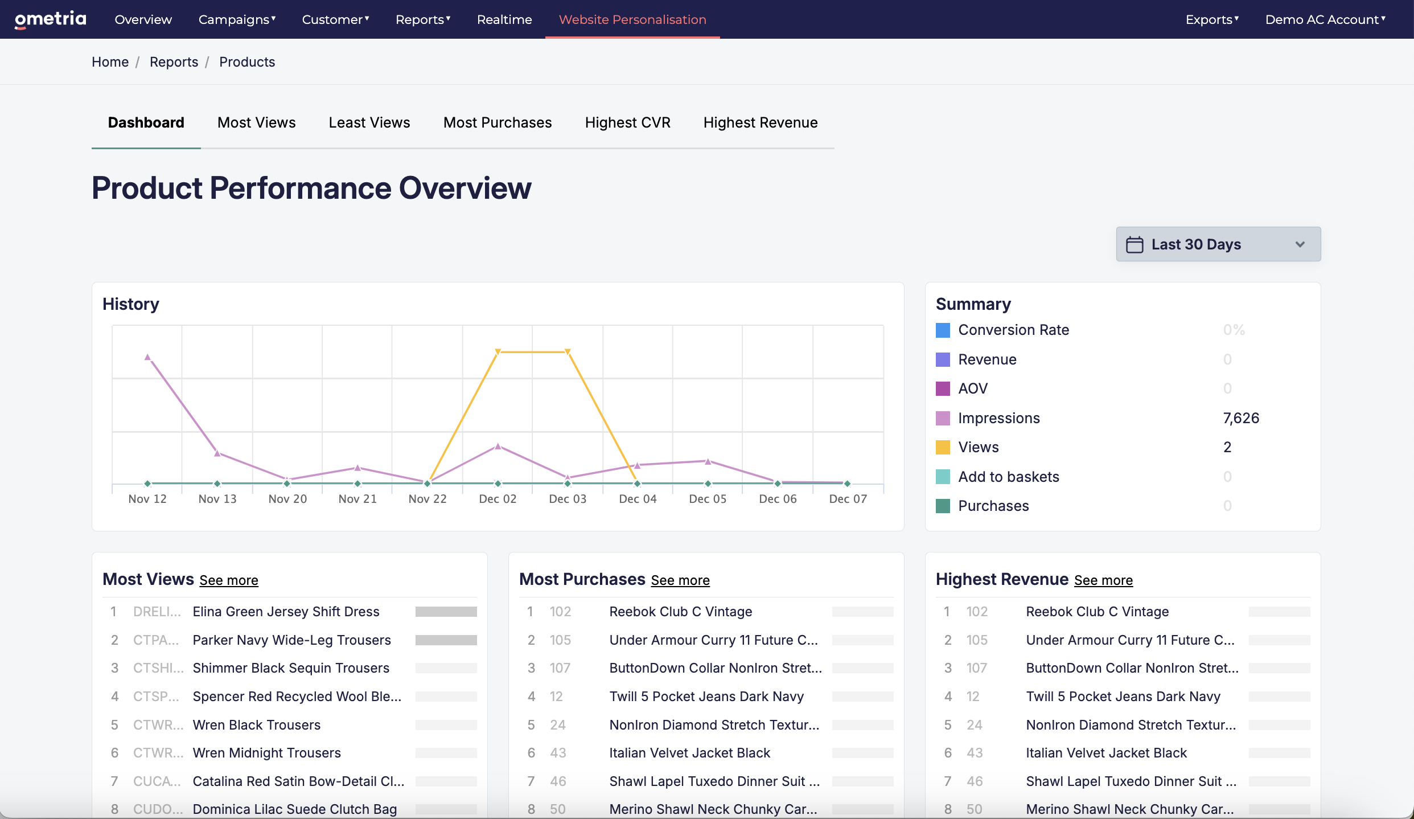This screenshot has width=1414, height=819.
Task: Toggle the Revenue series in Summary
Action: point(987,359)
